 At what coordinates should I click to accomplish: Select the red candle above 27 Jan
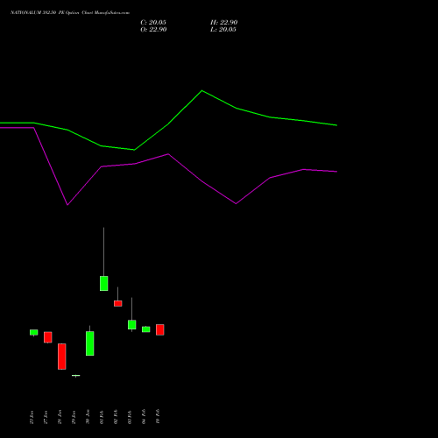click(48, 337)
